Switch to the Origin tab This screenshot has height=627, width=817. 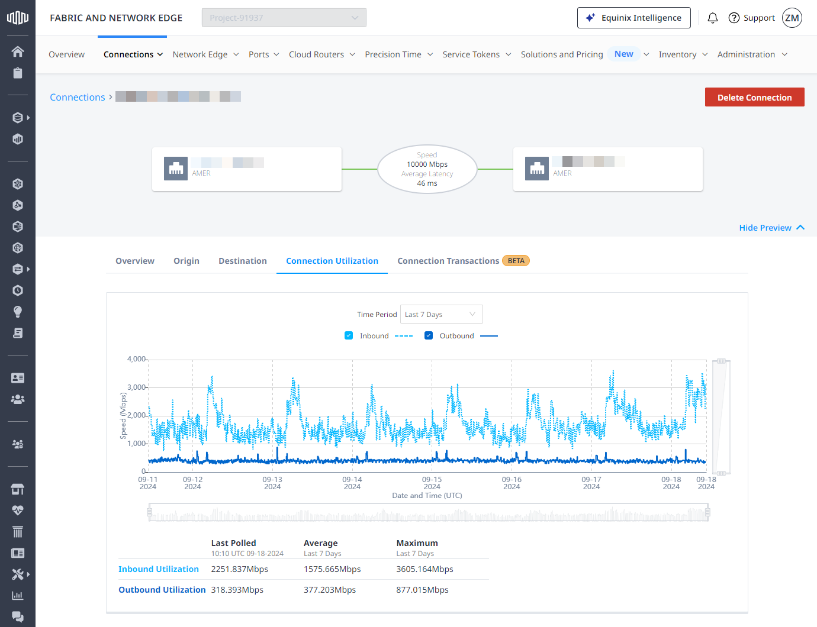[186, 261]
